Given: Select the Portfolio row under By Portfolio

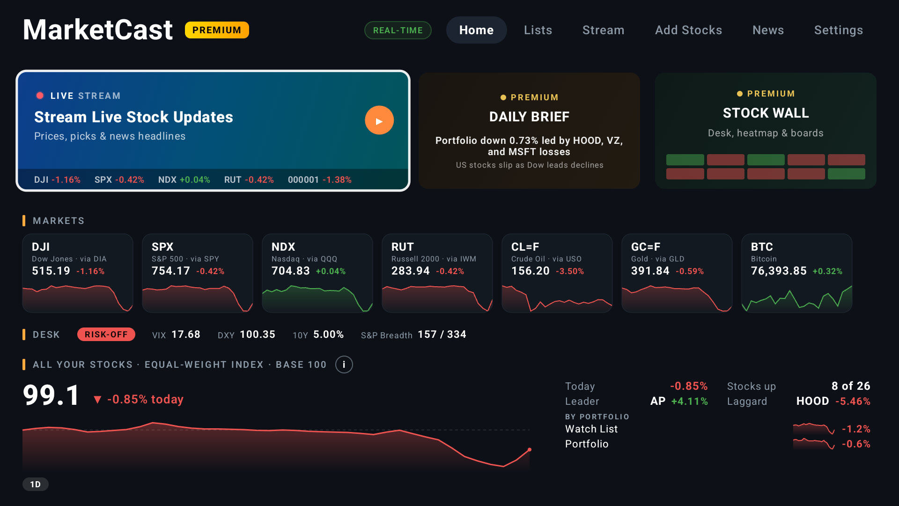Looking at the screenshot, I should (x=717, y=444).
